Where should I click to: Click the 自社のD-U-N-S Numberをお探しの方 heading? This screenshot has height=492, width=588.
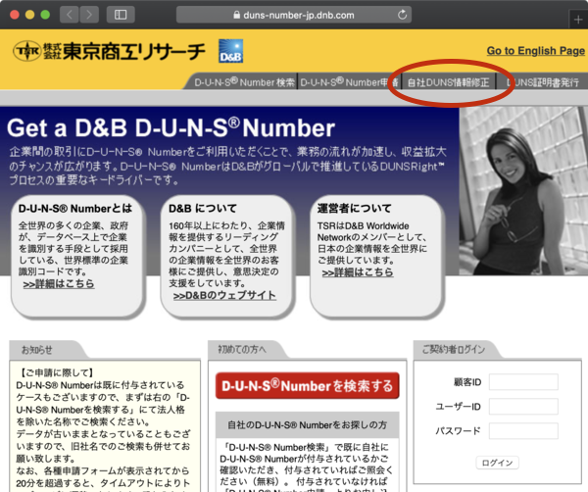(307, 425)
